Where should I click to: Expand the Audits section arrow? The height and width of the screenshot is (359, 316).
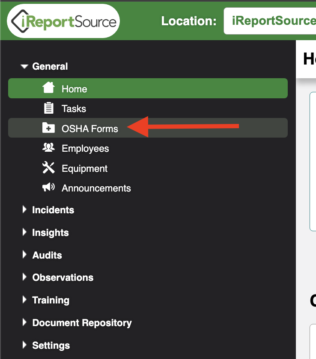point(24,255)
